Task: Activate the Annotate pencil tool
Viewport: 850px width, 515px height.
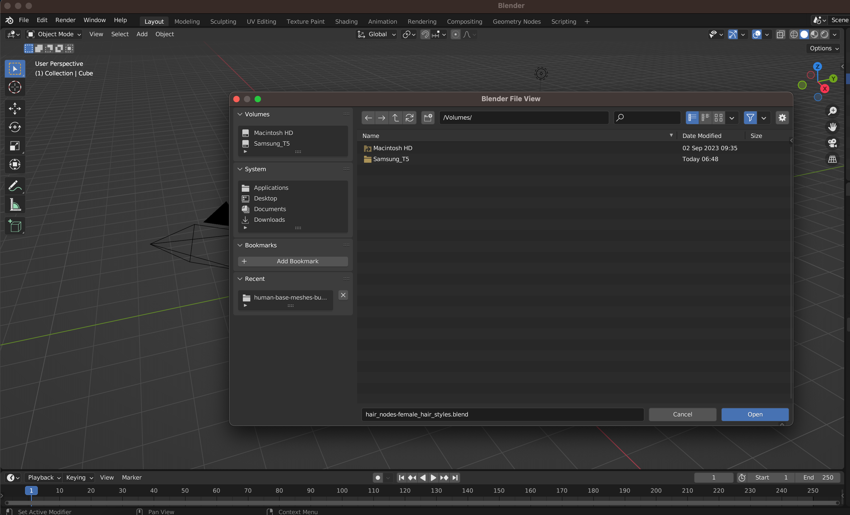Action: (14, 186)
